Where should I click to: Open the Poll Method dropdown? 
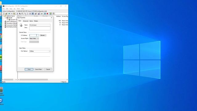tap(40, 51)
